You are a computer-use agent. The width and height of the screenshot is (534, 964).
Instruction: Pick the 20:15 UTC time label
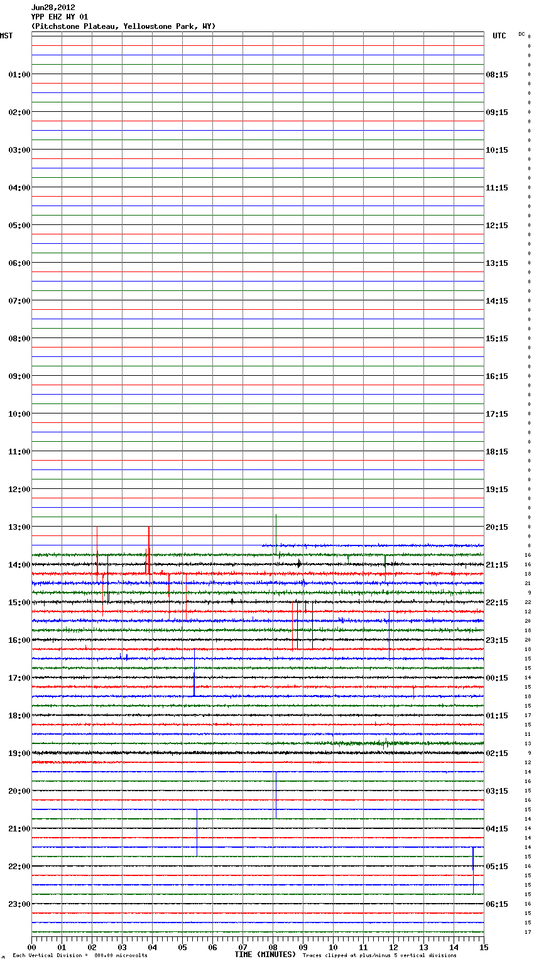click(x=497, y=527)
